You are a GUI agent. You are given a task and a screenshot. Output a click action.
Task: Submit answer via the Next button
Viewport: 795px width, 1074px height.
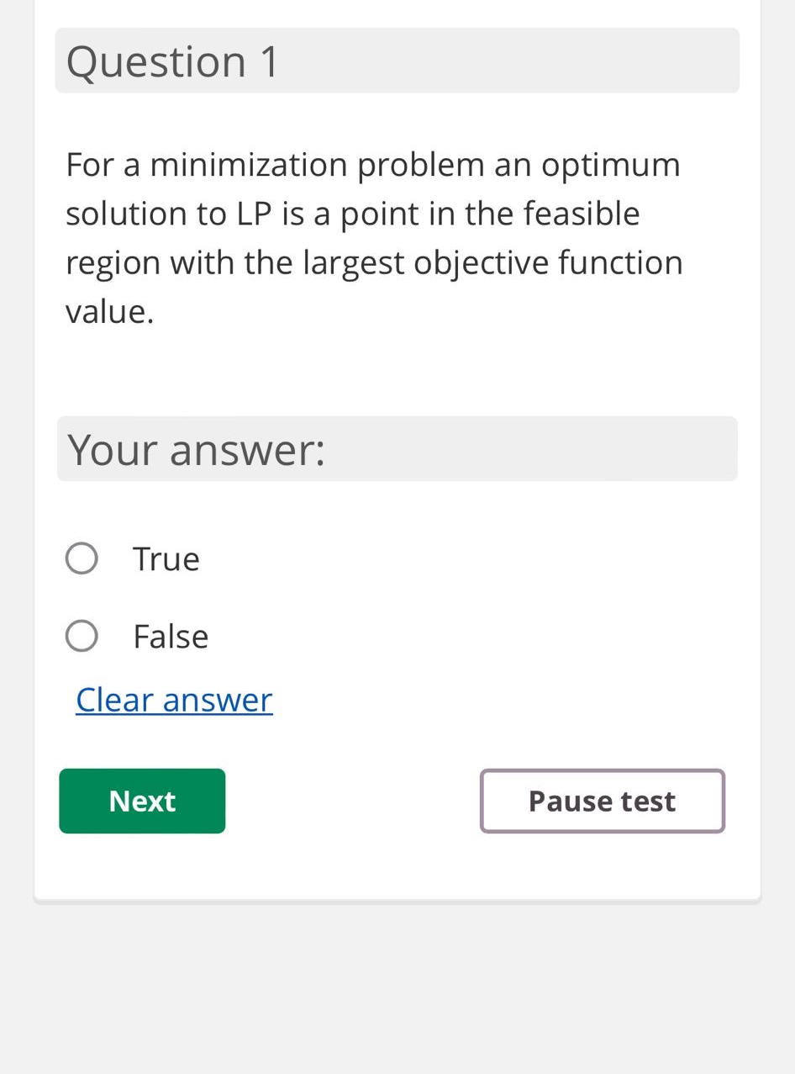(141, 800)
